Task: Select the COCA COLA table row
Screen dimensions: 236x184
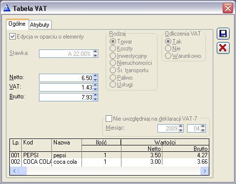Action: pos(109,162)
